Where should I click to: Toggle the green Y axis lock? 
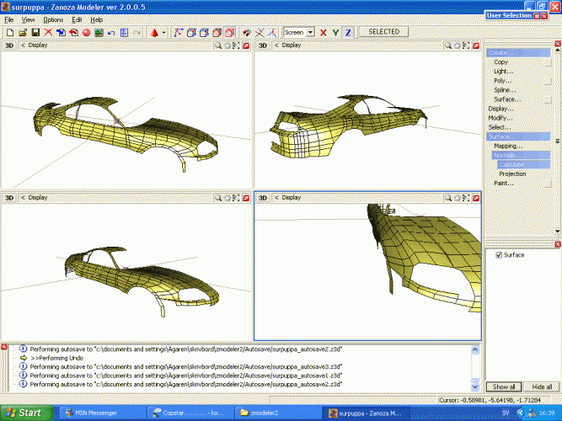pyautogui.click(x=335, y=32)
